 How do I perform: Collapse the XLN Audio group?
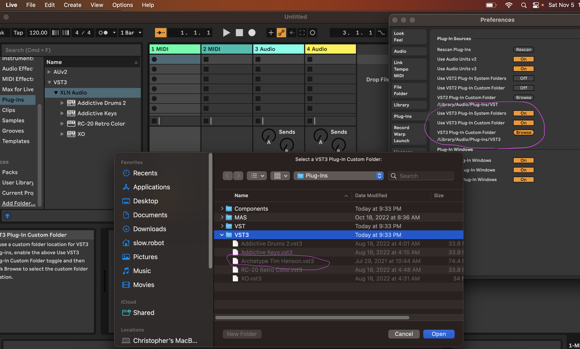click(56, 93)
